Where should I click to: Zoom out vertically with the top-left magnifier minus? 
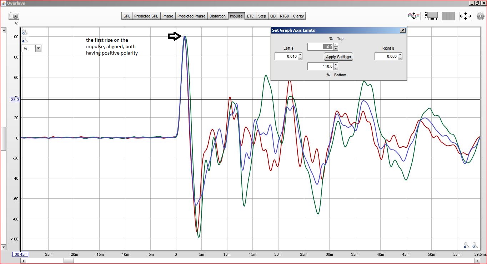pyautogui.click(x=25, y=40)
